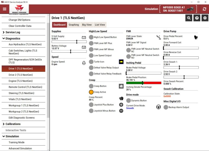Click the Creep Button snail icon

[121, 86]
